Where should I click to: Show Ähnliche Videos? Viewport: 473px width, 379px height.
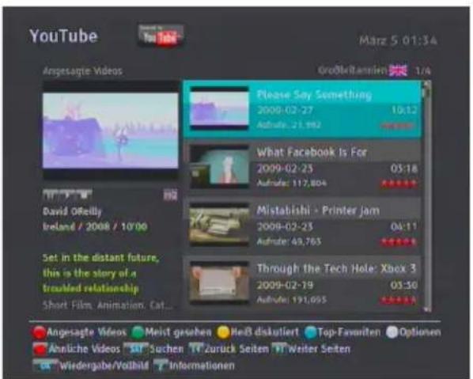84,349
